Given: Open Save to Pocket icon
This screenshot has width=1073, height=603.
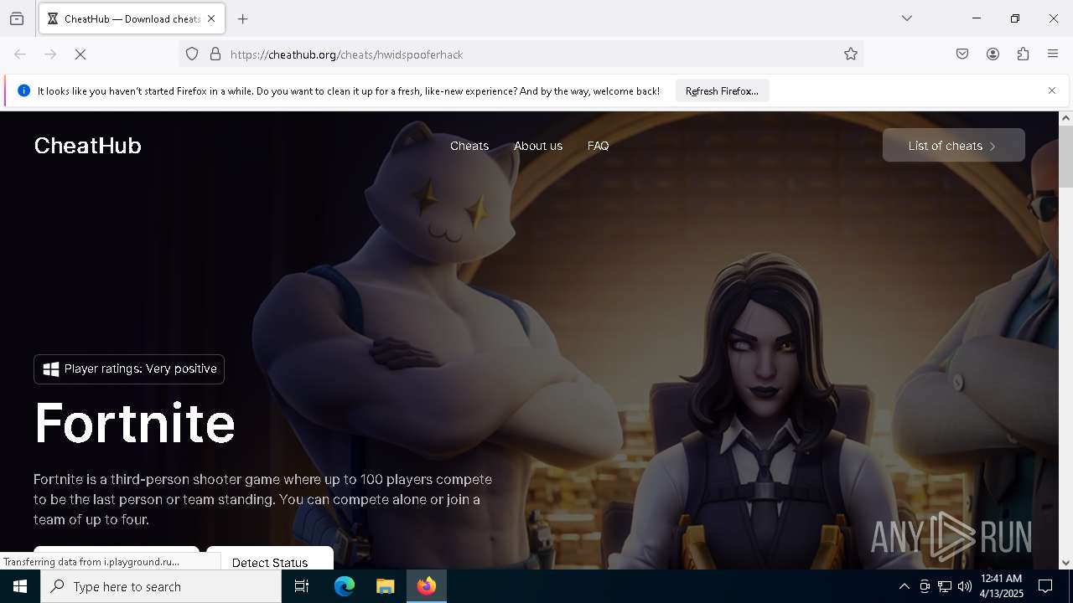Looking at the screenshot, I should point(962,54).
